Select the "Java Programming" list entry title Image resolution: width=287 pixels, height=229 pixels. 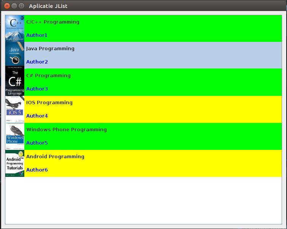pos(50,49)
